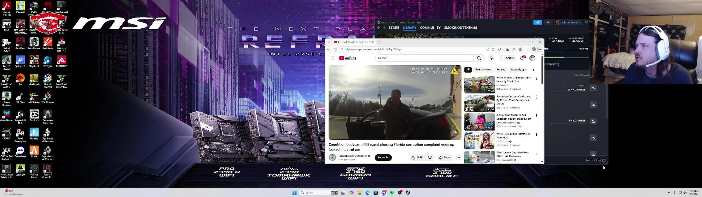This screenshot has width=702, height=197.
Task: Open Spotify from the taskbar
Action: (x=392, y=193)
